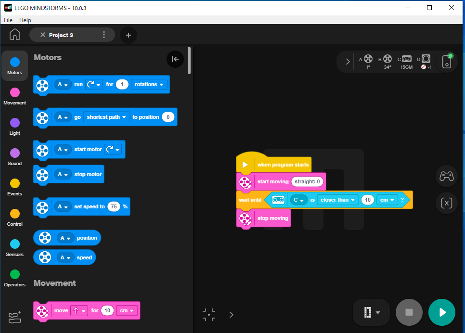Select the Operators block category
465x333 pixels.
tap(14, 278)
